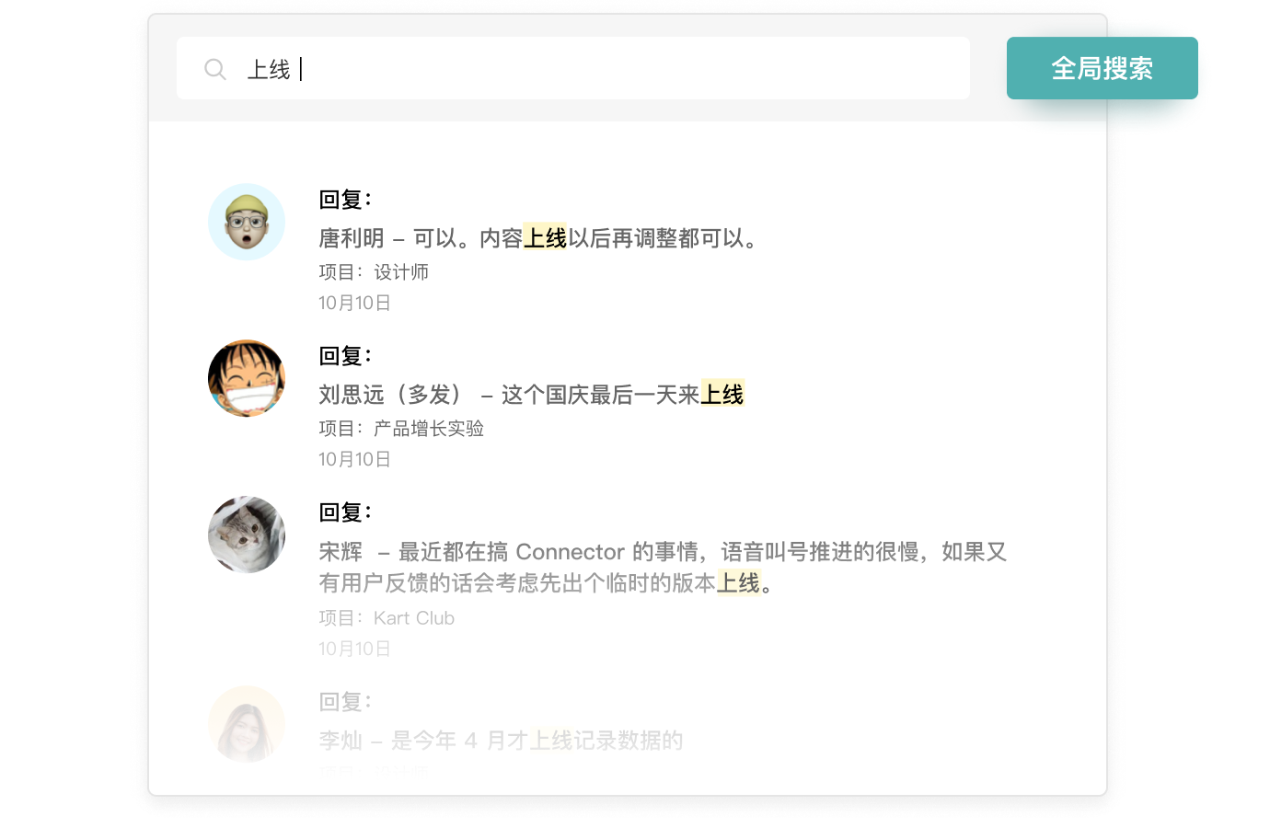Click the project label 设计师

pyautogui.click(x=401, y=272)
